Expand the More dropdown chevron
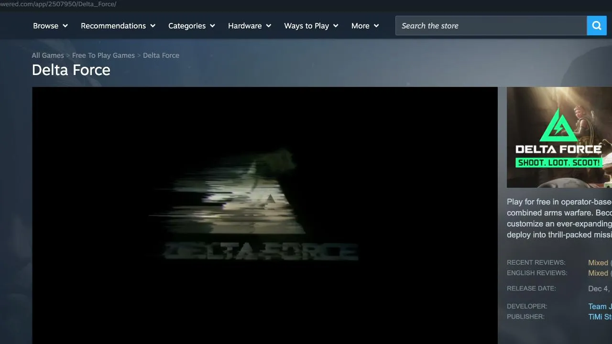 (376, 26)
